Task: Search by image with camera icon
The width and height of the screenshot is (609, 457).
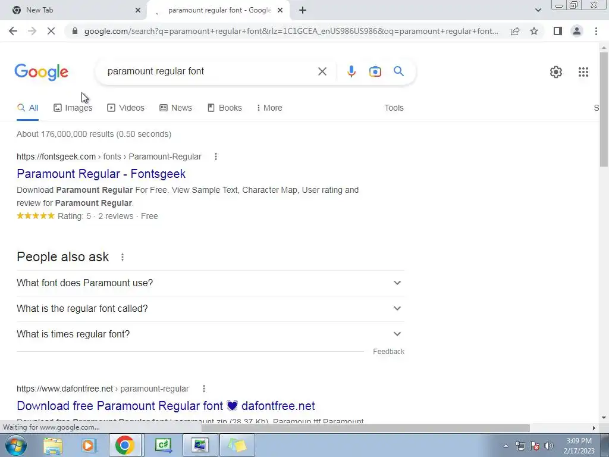Action: point(375,71)
